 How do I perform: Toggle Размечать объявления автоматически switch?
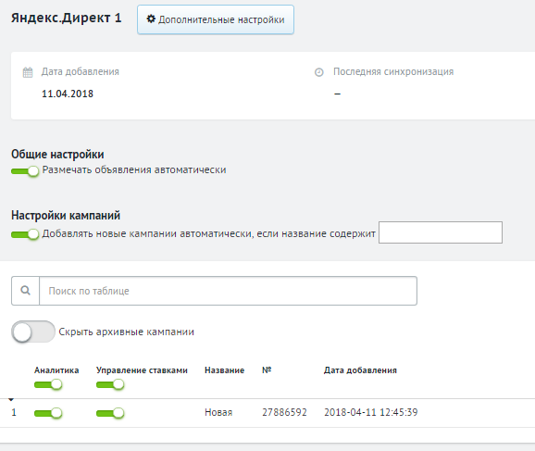coord(25,170)
